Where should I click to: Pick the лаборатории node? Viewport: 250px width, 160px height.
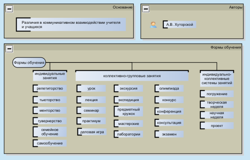(129, 134)
